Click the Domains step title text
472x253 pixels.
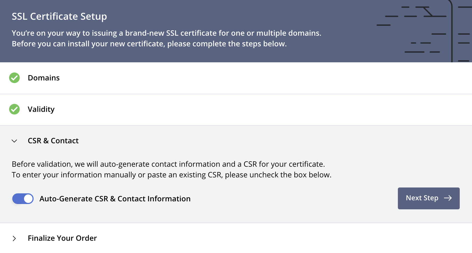(x=44, y=78)
